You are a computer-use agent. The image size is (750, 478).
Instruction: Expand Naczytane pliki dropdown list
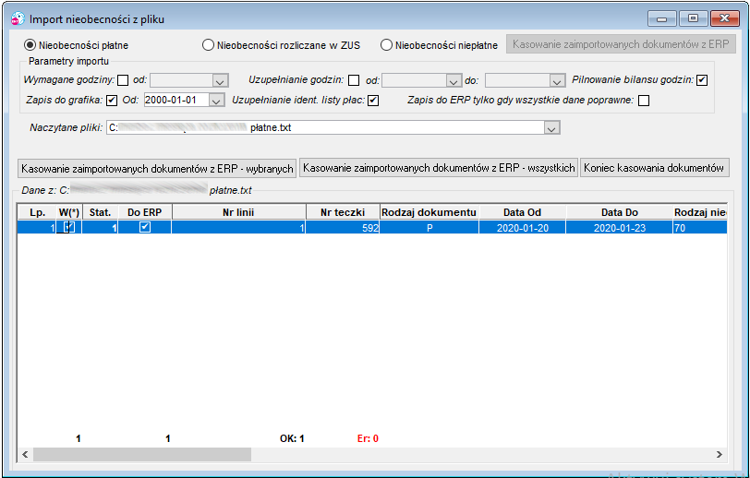tap(552, 128)
